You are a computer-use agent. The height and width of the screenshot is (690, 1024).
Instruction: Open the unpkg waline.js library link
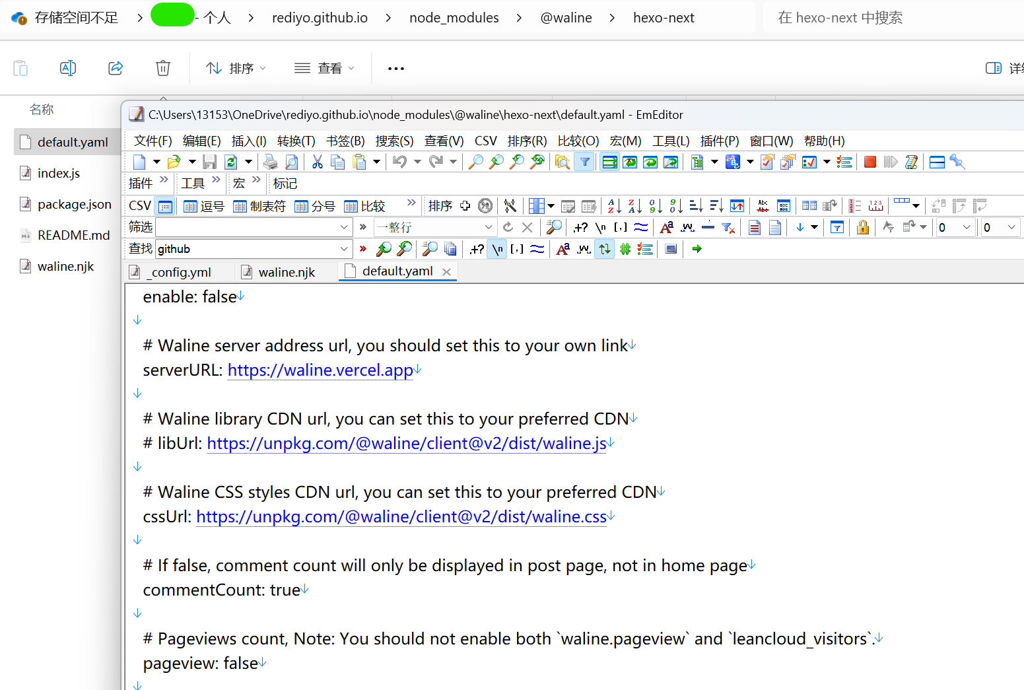(x=407, y=444)
